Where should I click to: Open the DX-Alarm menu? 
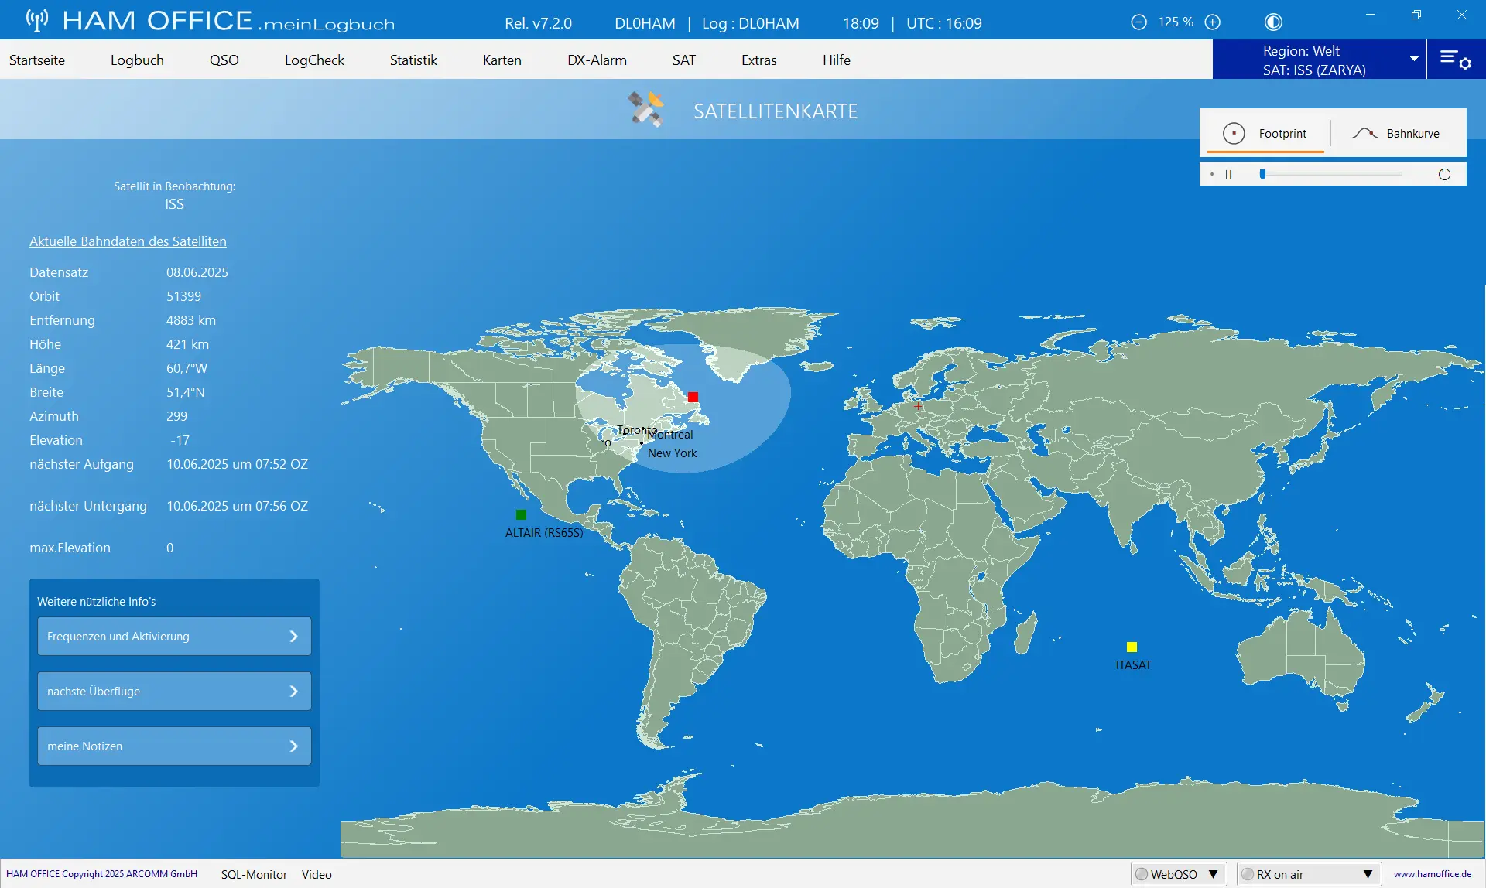coord(597,60)
